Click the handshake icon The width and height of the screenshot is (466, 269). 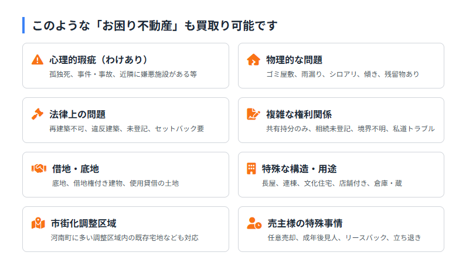[39, 169]
